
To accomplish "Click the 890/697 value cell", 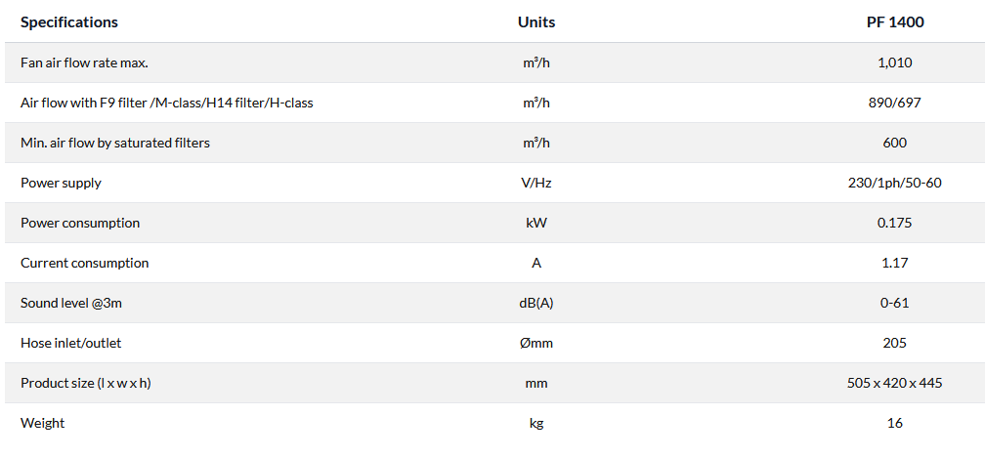I will click(894, 103).
